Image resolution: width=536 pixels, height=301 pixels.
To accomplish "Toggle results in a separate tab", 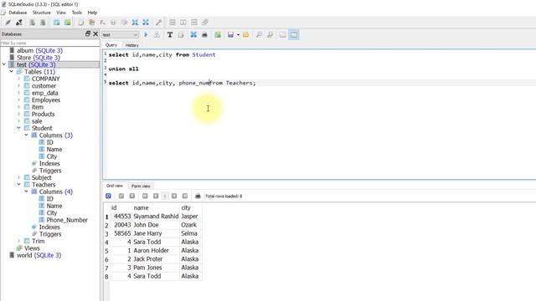I will tap(283, 35).
